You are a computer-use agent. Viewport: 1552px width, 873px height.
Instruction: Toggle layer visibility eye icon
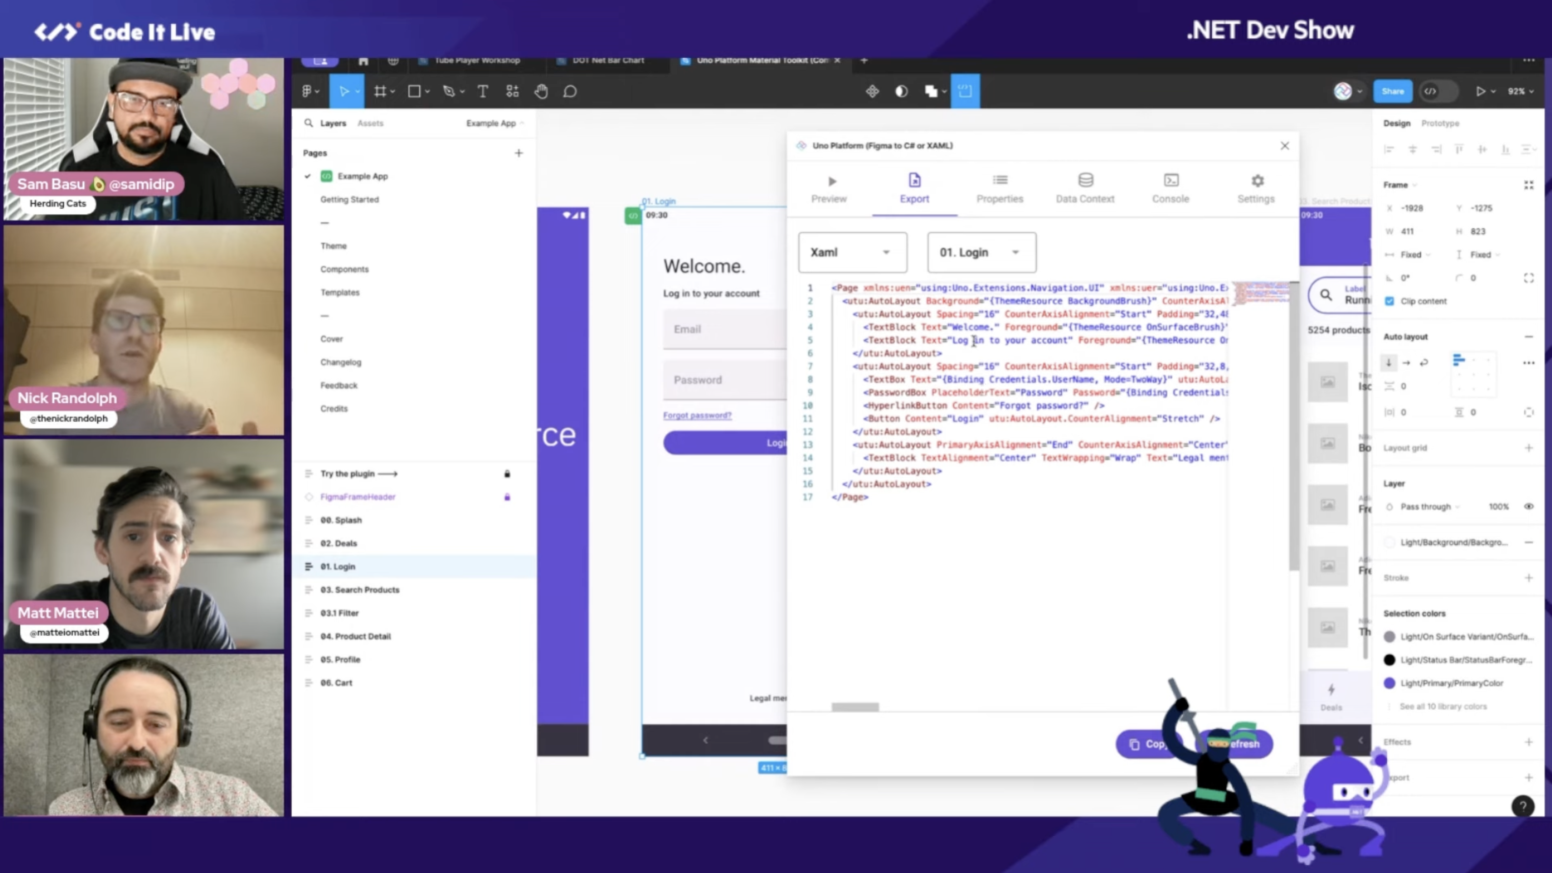pyautogui.click(x=1528, y=507)
